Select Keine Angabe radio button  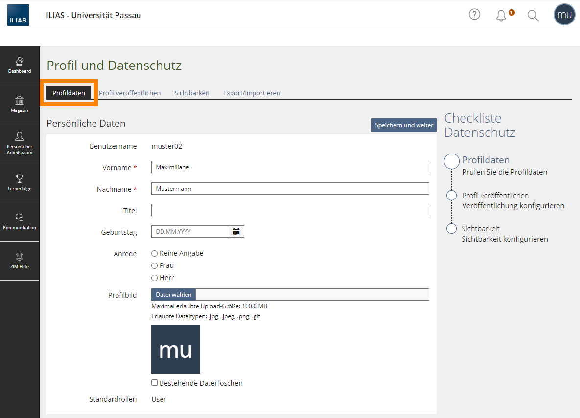click(155, 254)
